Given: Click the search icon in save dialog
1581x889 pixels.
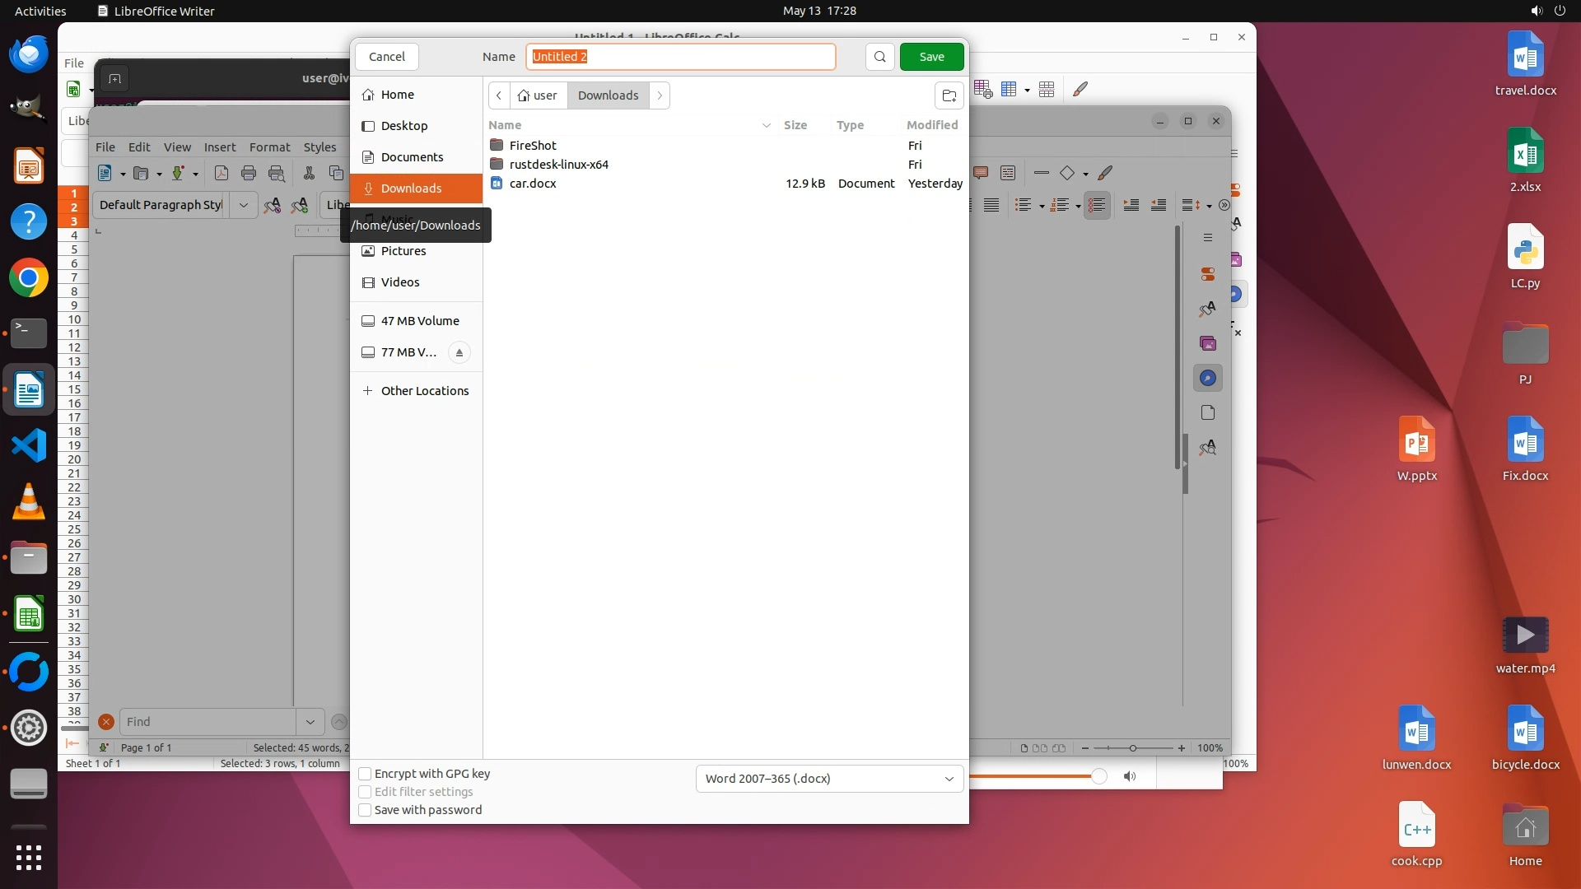Looking at the screenshot, I should tap(879, 57).
